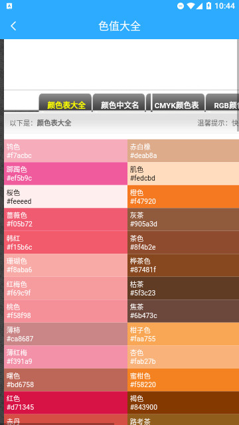239x425 pixels.
Task: Pick the 桦茶色 #87481f swatch
Action: 183,266
